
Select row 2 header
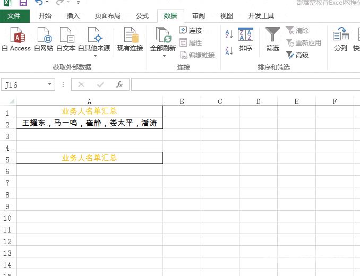pyautogui.click(x=8, y=123)
